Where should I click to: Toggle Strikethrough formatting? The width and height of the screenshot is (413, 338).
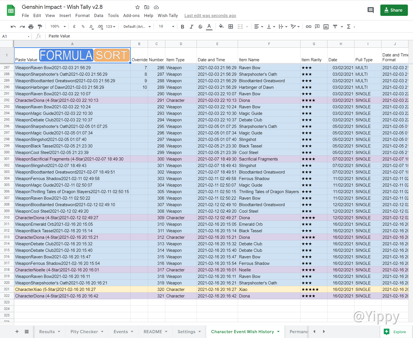pyautogui.click(x=200, y=27)
